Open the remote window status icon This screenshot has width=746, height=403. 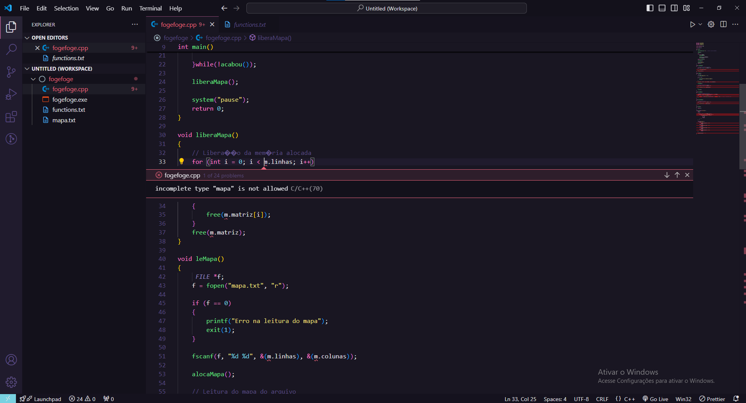tap(8, 399)
